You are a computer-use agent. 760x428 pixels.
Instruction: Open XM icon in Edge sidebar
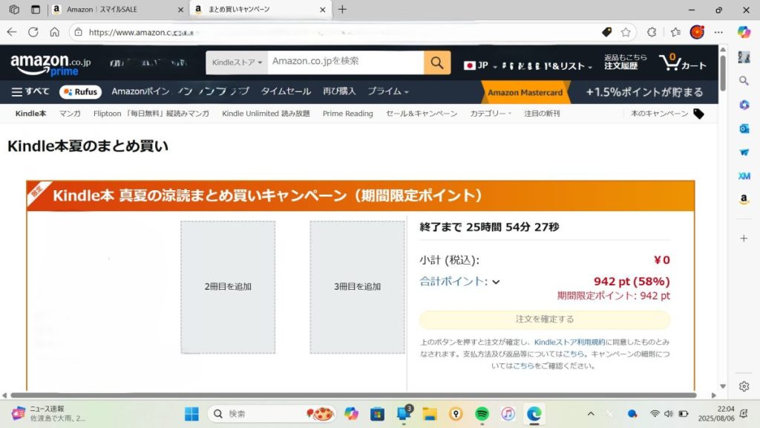pyautogui.click(x=744, y=175)
